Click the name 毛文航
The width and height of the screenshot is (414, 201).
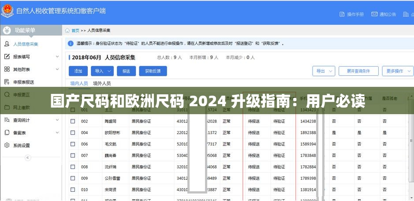coord(110,144)
